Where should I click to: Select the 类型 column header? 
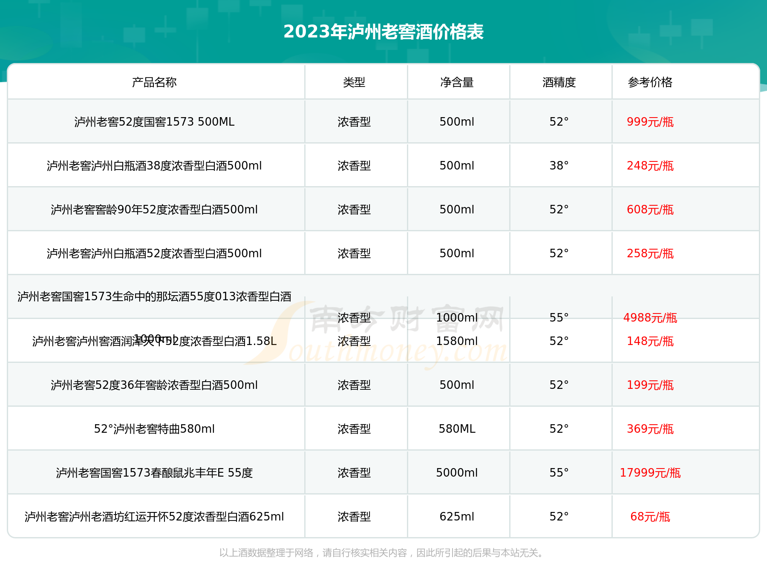354,82
